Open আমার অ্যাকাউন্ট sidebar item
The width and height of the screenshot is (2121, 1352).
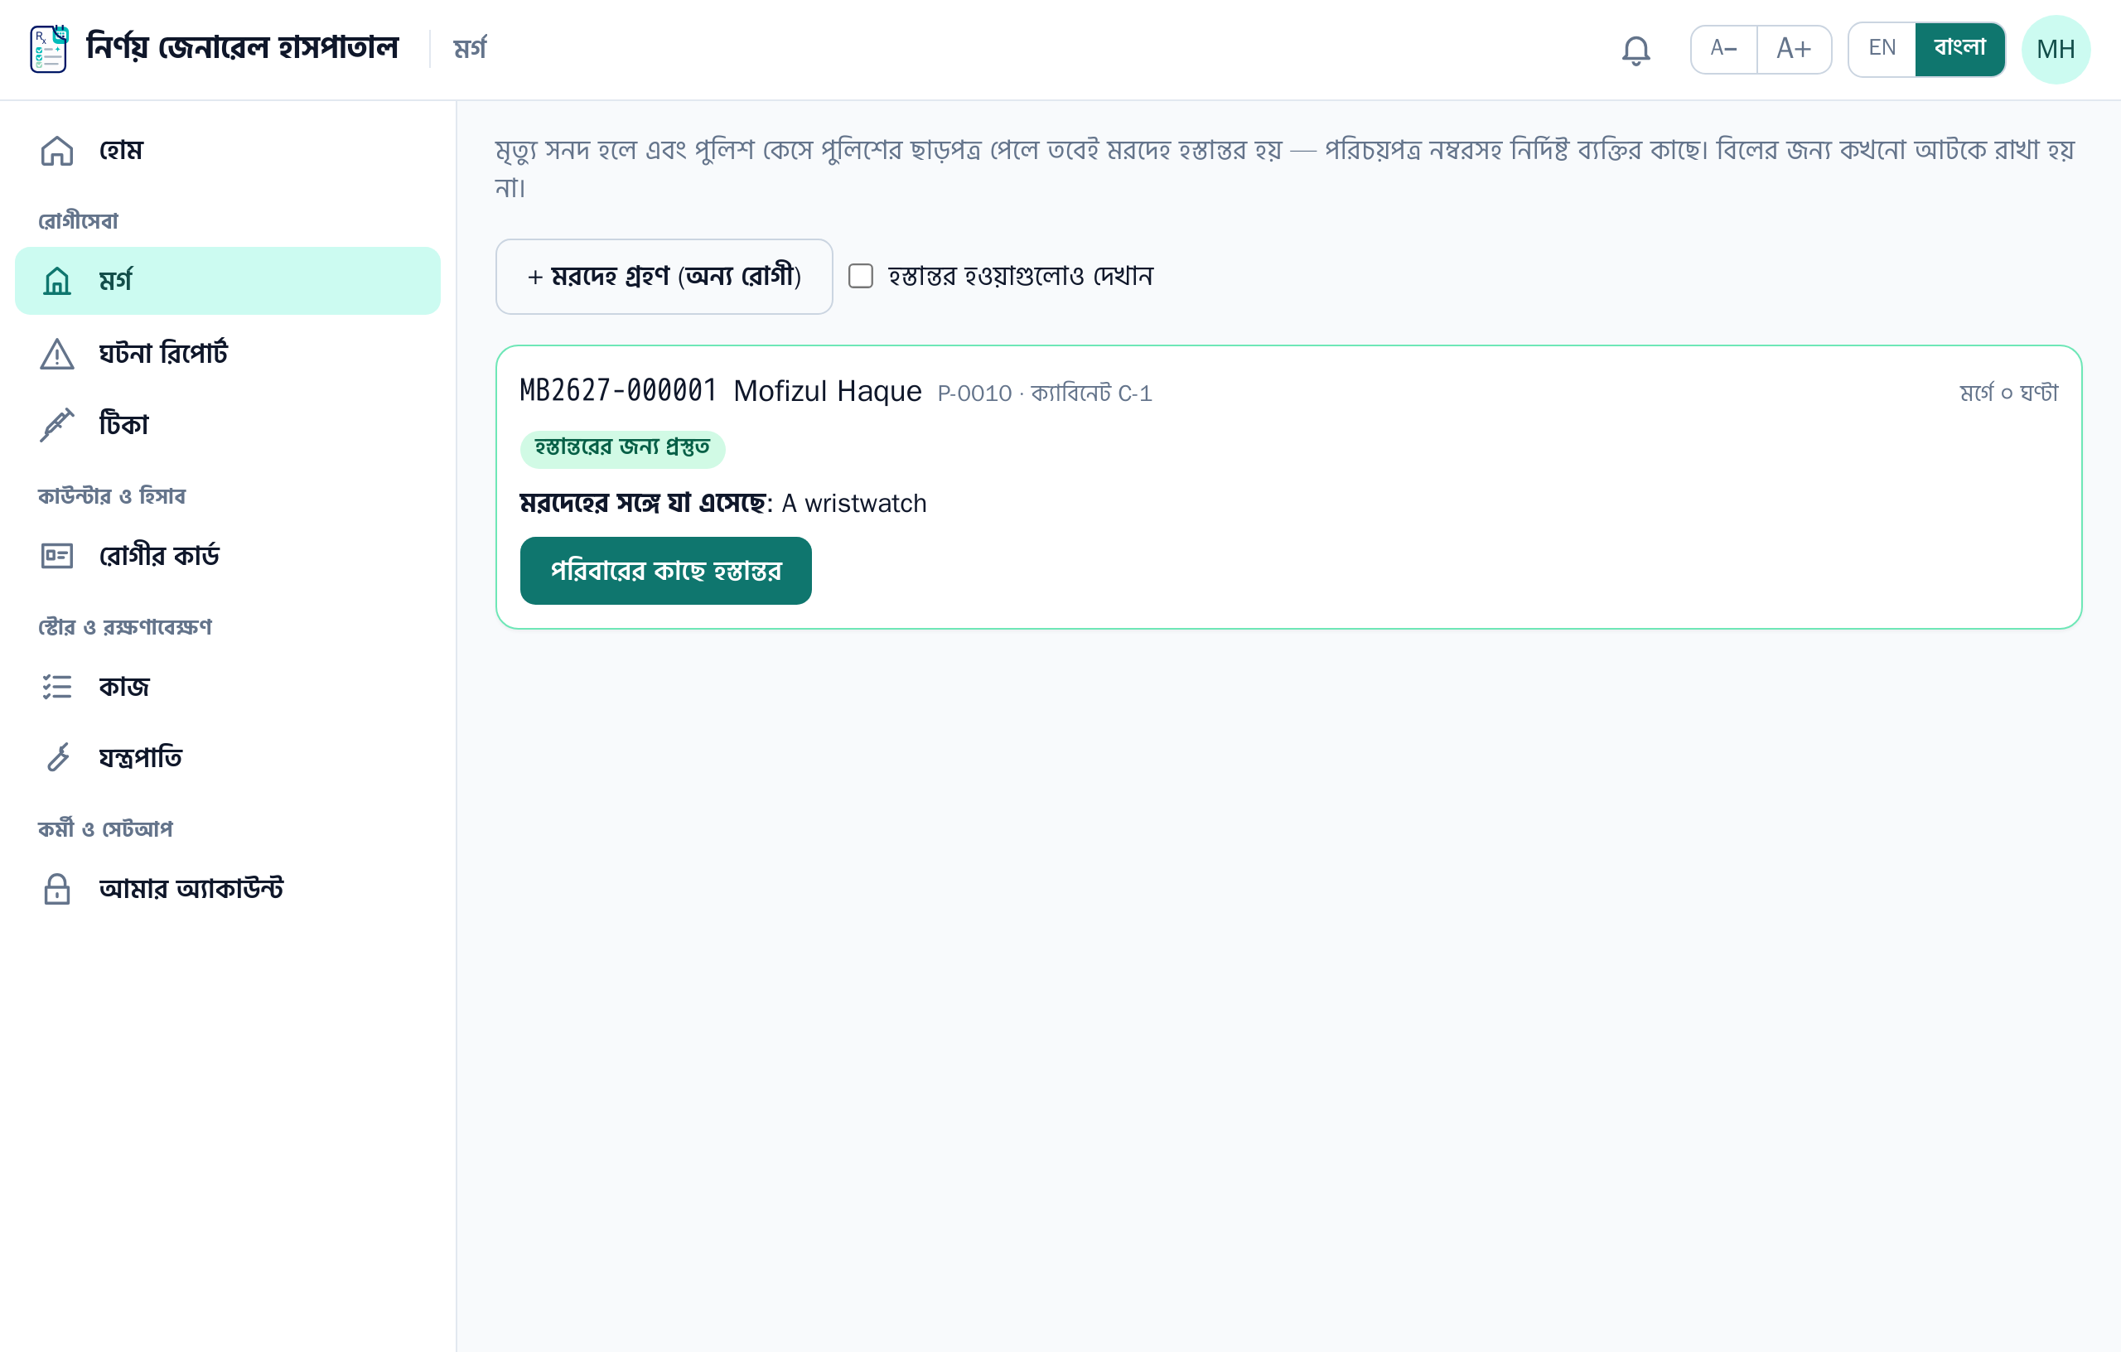coord(227,889)
